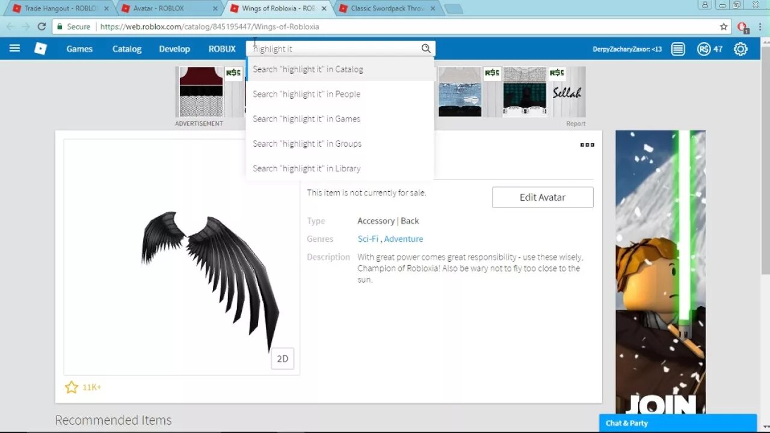770x433 pixels.
Task: Click the "Accessory | Back" type text
Action: pyautogui.click(x=388, y=221)
